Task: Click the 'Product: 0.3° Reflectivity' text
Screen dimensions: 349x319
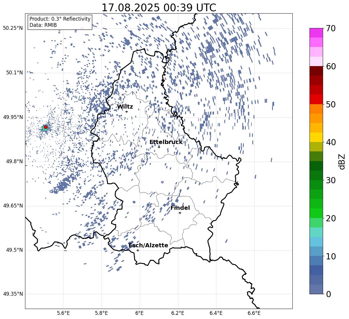Action: tap(60, 19)
